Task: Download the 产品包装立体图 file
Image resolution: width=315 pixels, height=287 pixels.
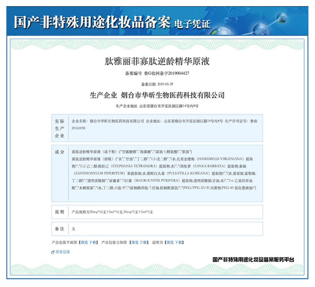Action: 143,243
